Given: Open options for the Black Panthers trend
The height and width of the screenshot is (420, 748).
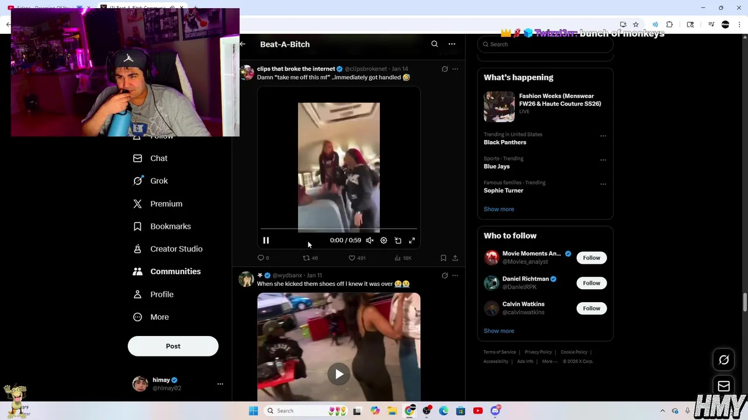Looking at the screenshot, I should 603,136.
